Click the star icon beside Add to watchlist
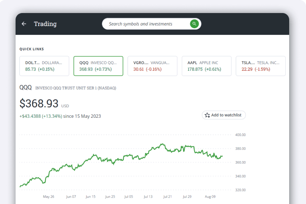 coord(207,115)
